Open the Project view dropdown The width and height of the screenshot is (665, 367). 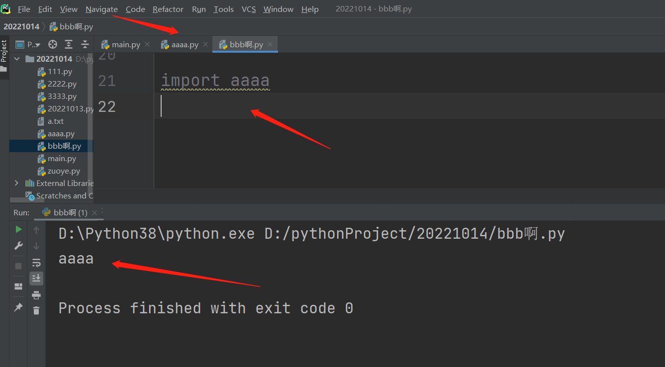[33, 44]
